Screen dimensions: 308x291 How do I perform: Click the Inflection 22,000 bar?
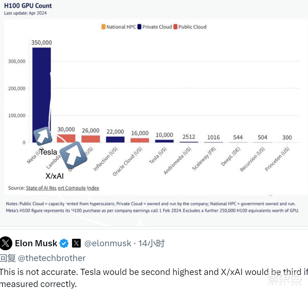(x=115, y=139)
